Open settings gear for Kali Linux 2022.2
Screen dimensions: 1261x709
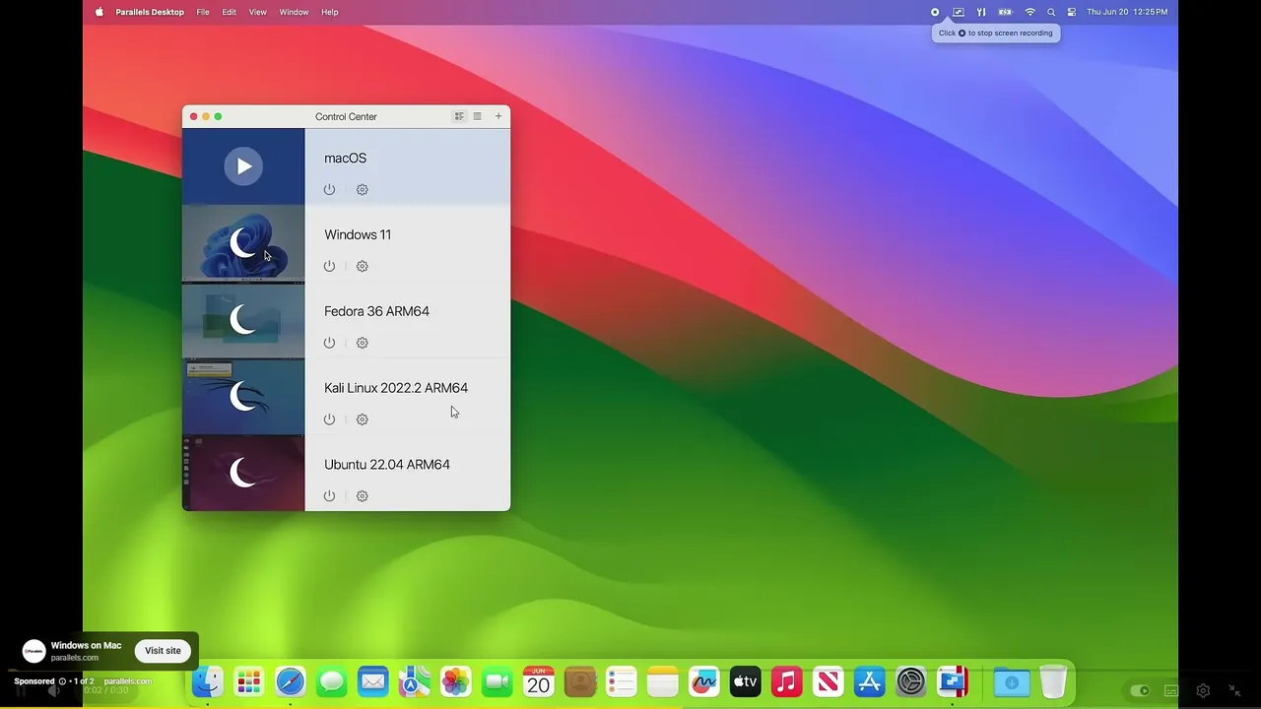tap(362, 419)
